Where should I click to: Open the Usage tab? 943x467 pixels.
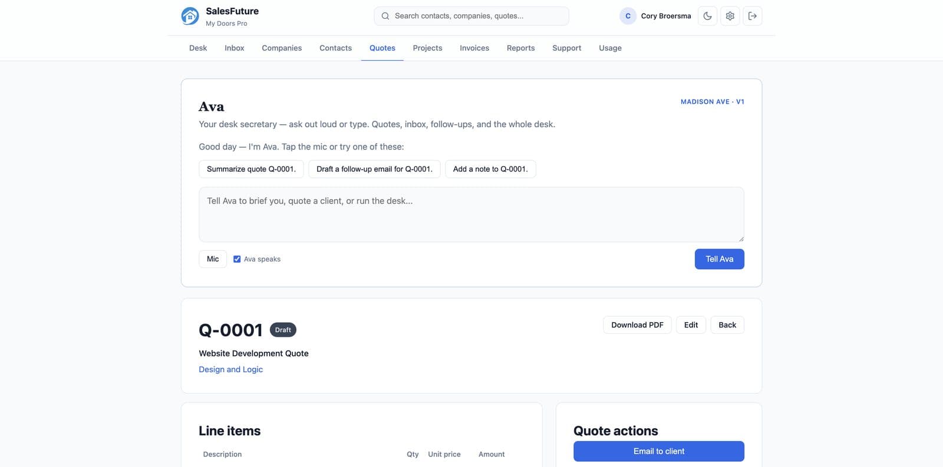(x=610, y=48)
